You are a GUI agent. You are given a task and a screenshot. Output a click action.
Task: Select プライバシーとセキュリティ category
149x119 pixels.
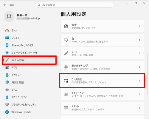[x=29, y=104]
